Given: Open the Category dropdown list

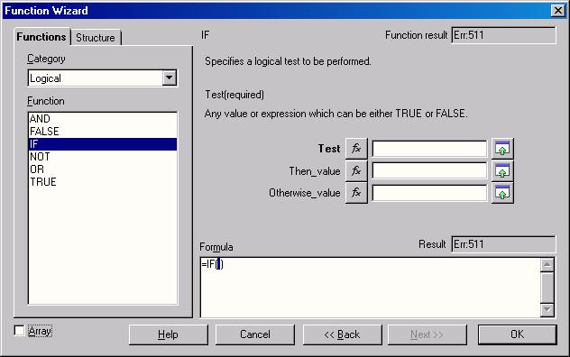Looking at the screenshot, I should pos(170,78).
